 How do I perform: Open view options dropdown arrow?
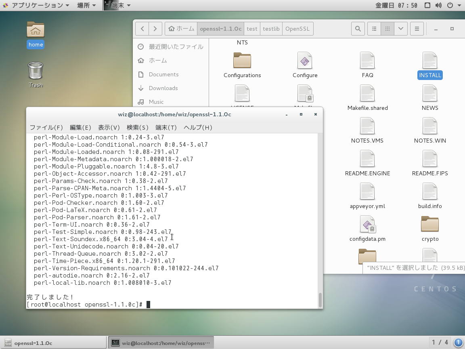click(x=401, y=29)
